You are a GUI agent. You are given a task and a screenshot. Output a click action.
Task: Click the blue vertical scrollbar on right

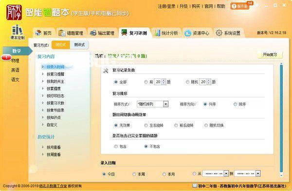point(281,119)
